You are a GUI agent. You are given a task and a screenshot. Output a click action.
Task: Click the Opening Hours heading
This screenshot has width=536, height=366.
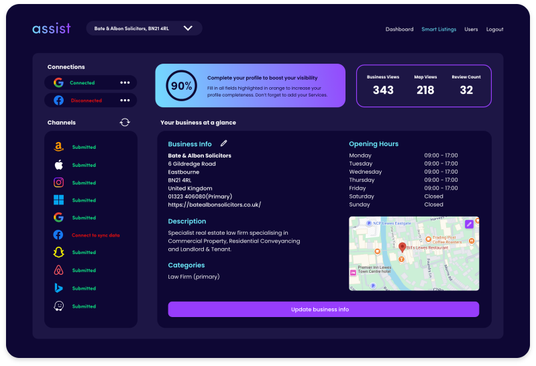click(x=374, y=144)
